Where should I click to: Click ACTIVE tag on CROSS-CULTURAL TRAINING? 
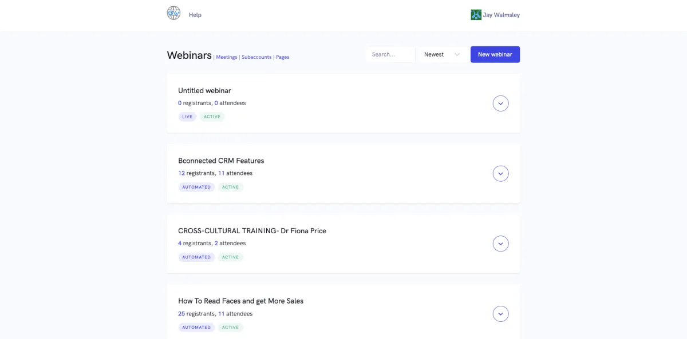230,257
